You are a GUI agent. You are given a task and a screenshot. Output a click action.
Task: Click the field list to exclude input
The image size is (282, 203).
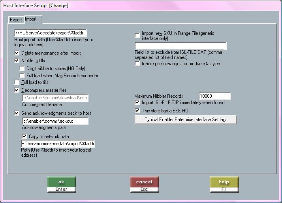(x=181, y=46)
